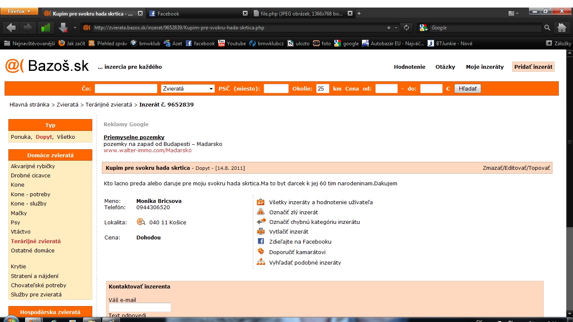Open Firefox home page via house icon
The image size is (573, 322).
click(x=562, y=28)
